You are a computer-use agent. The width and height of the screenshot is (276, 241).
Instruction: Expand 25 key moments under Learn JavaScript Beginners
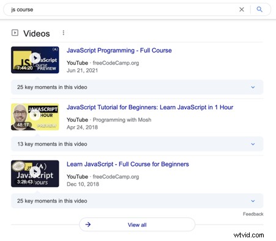pyautogui.click(x=137, y=201)
